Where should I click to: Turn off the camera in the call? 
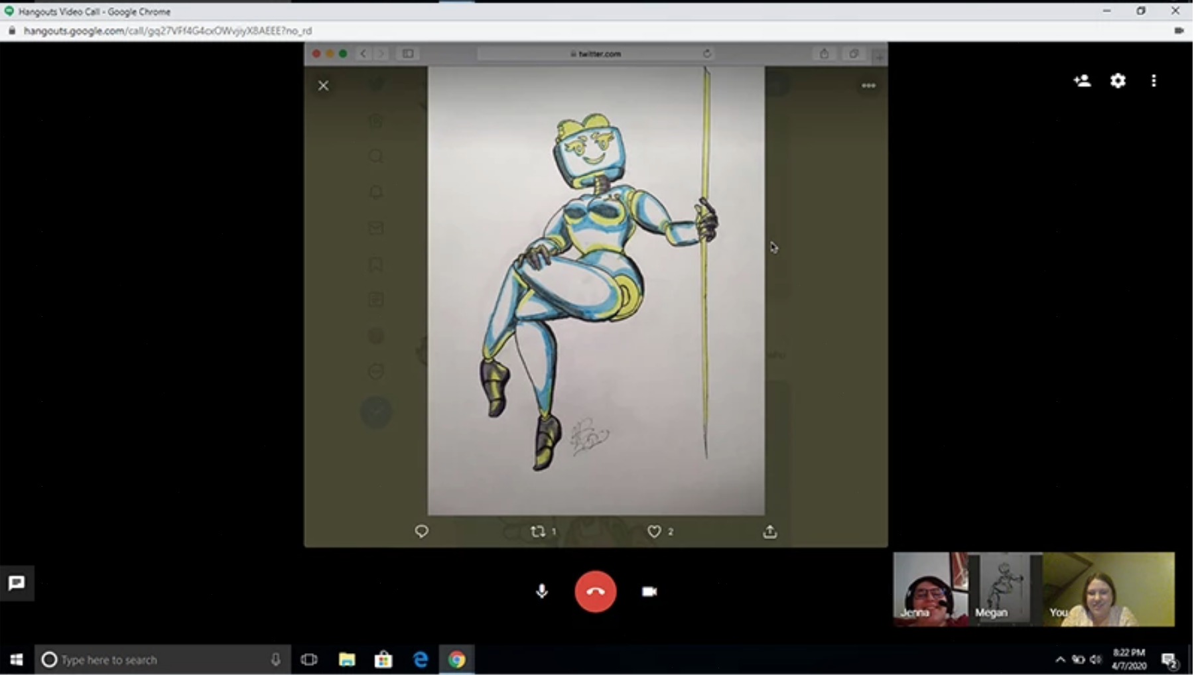[649, 591]
